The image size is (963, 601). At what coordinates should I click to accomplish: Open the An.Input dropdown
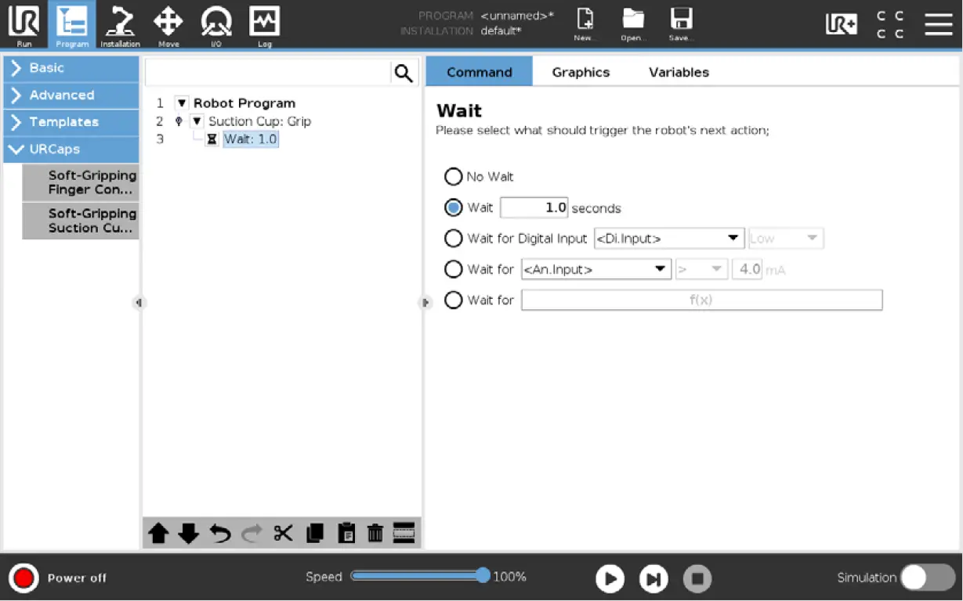click(x=596, y=269)
